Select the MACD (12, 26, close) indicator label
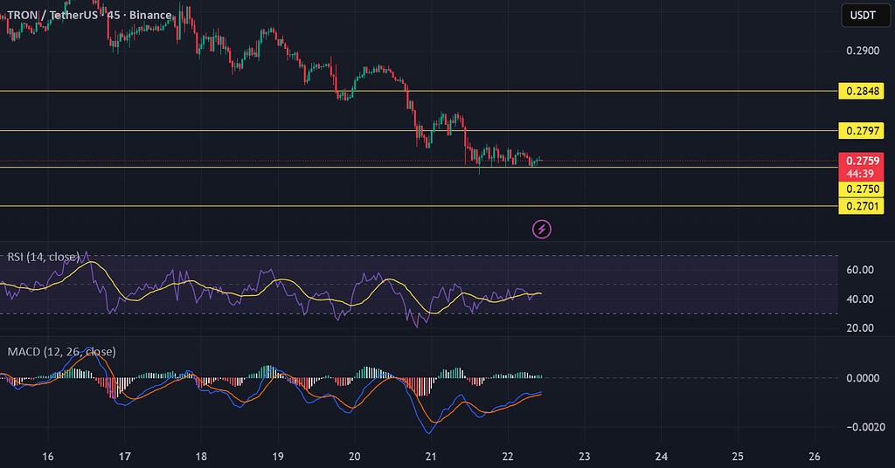Viewport: 895px width, 468px height. [60, 351]
